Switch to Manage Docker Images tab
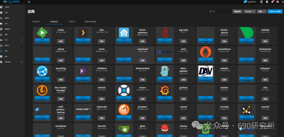284x137 pixels. click(90, 22)
